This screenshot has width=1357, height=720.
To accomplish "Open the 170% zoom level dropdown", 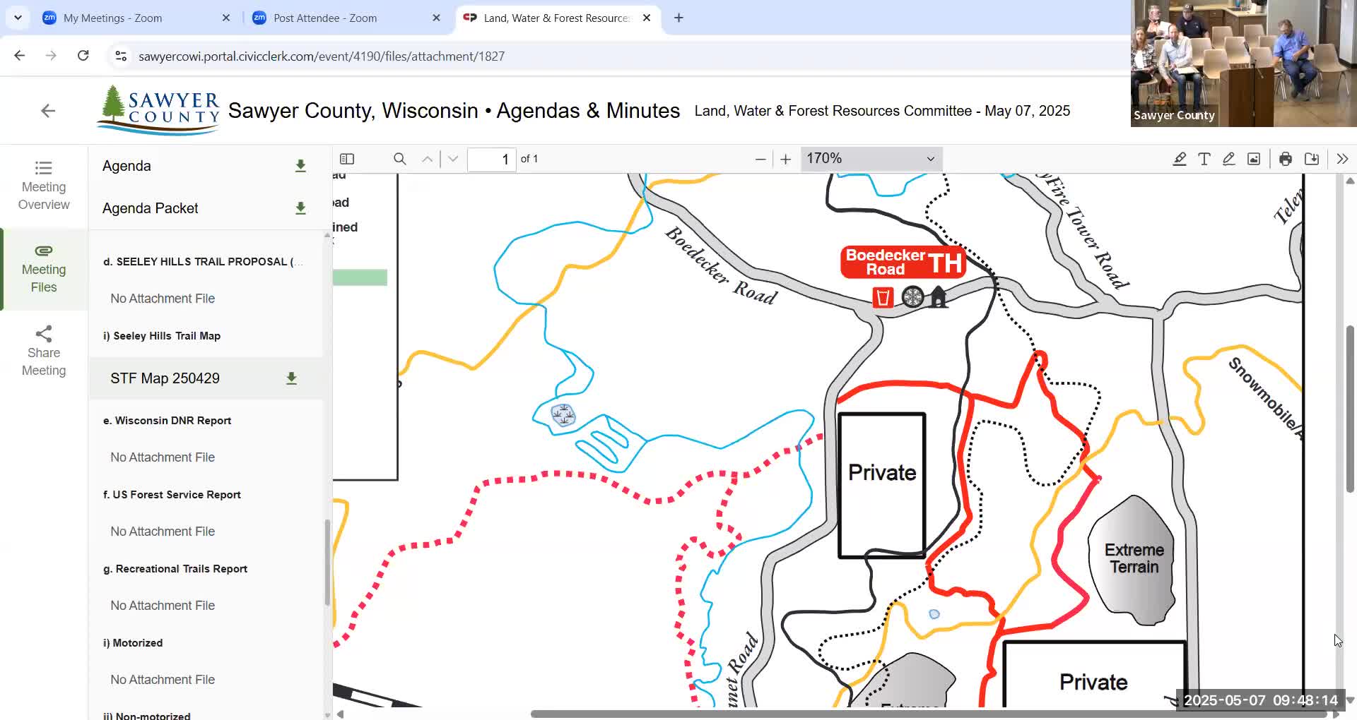I will pos(871,159).
